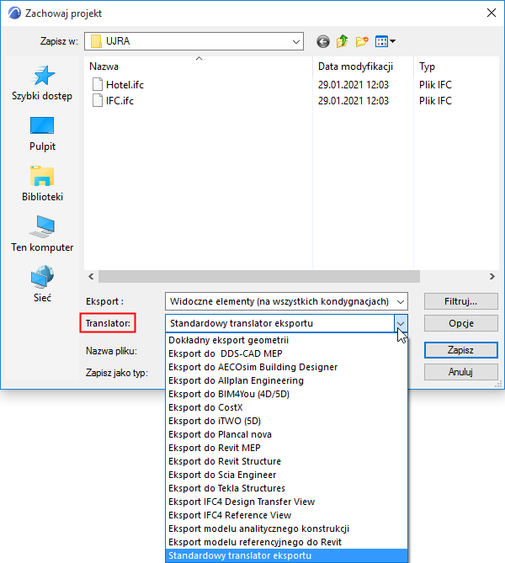The width and height of the screenshot is (505, 563).
Task: Choose Eksport modelu referencyjnego do Revit
Action: pos(286,542)
